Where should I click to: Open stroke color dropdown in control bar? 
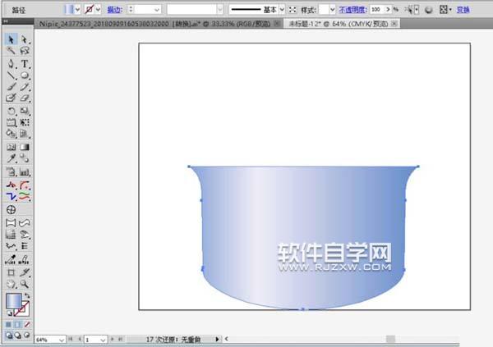coord(98,10)
